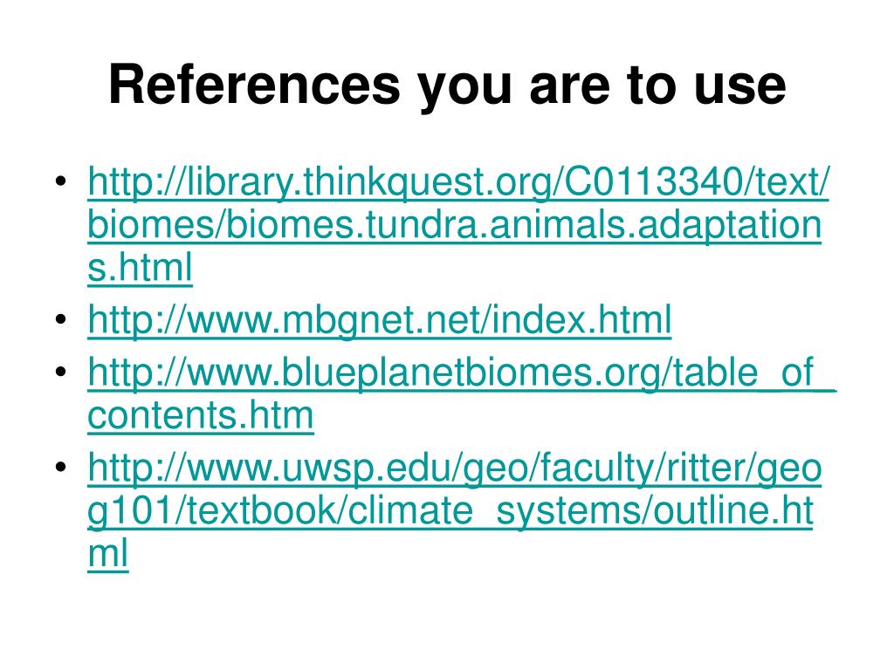
Task: Open the library.thinkquest.org link
Action: click(x=458, y=182)
